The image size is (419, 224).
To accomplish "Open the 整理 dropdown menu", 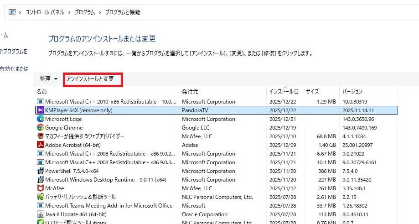I will click(x=48, y=79).
